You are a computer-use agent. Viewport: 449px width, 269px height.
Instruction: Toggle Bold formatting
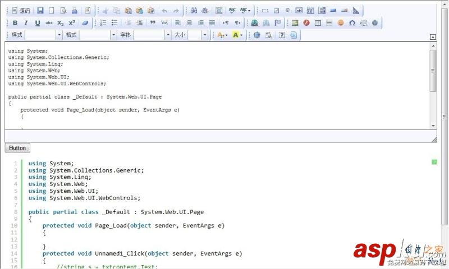click(x=15, y=23)
